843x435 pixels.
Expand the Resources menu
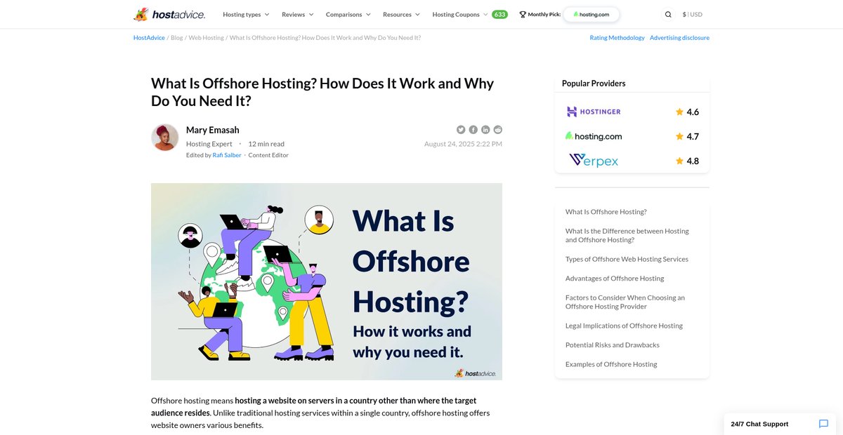(x=402, y=14)
